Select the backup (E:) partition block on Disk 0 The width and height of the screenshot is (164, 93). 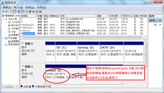coord(88,52)
